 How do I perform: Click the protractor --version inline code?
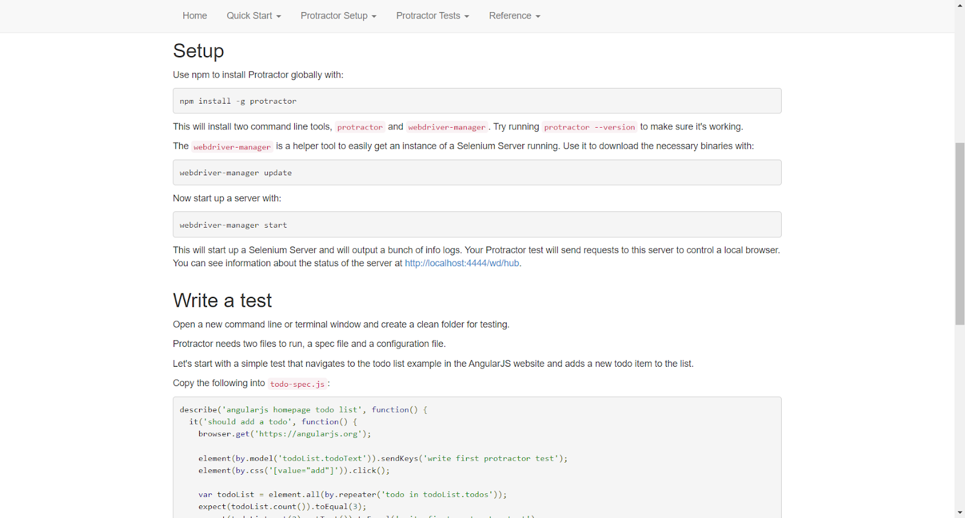point(589,127)
